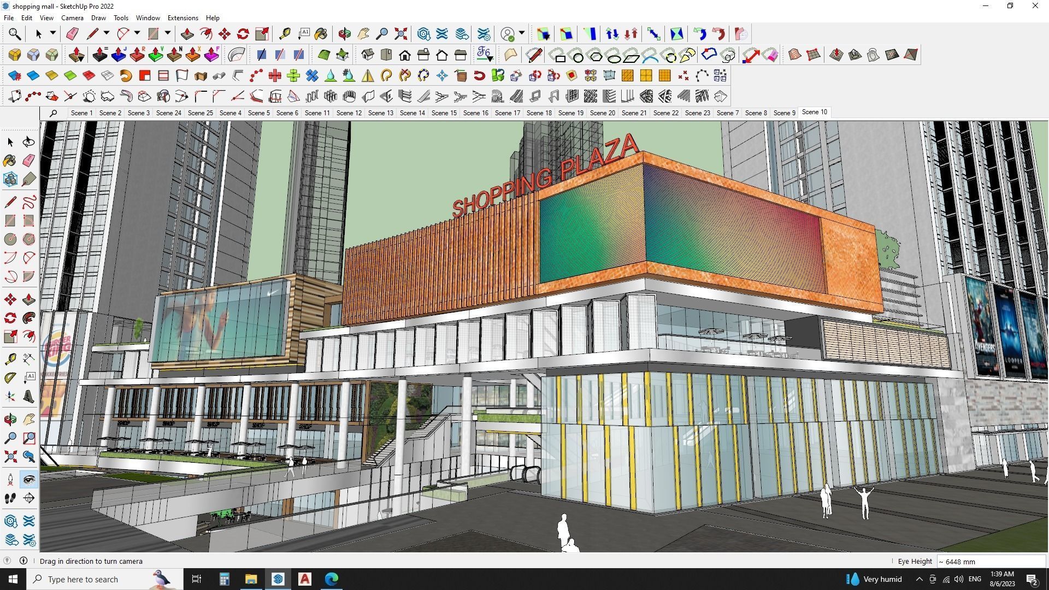Switch to the Scene 9 tab
Image resolution: width=1049 pixels, height=590 pixels.
pyautogui.click(x=784, y=113)
